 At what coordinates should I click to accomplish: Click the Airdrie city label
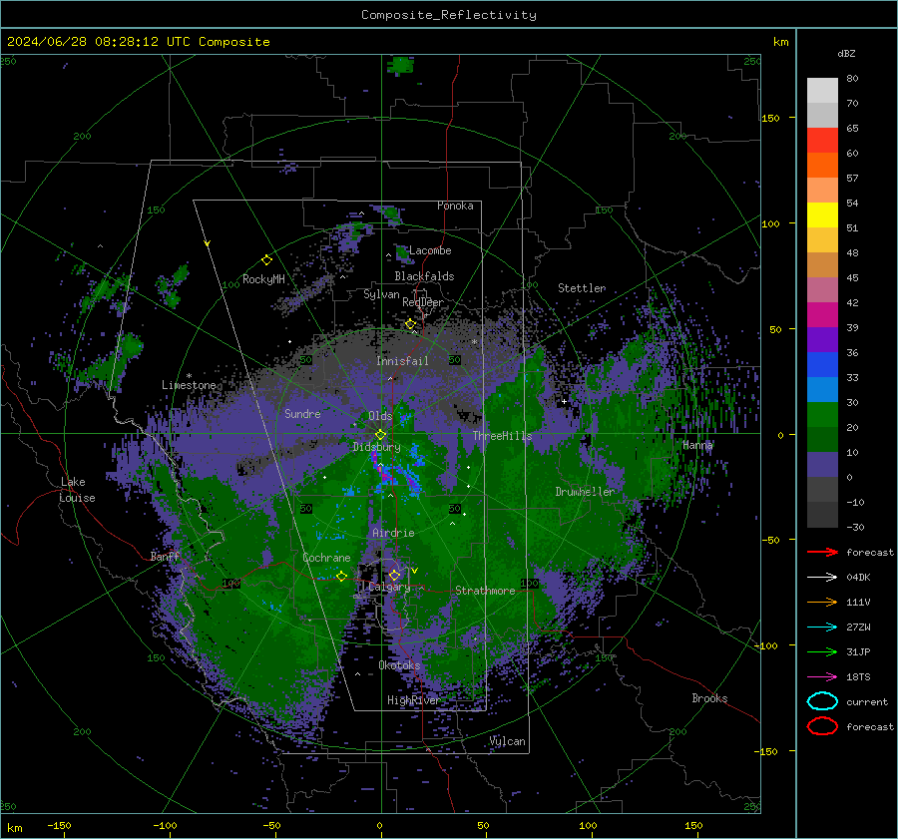click(x=393, y=533)
